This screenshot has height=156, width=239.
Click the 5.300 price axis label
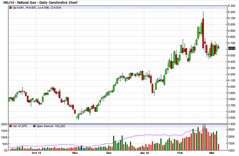[232, 6]
